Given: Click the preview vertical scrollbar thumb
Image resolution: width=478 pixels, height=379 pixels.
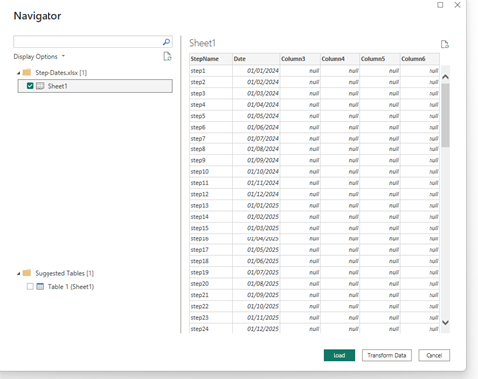Looking at the screenshot, I should (x=445, y=116).
